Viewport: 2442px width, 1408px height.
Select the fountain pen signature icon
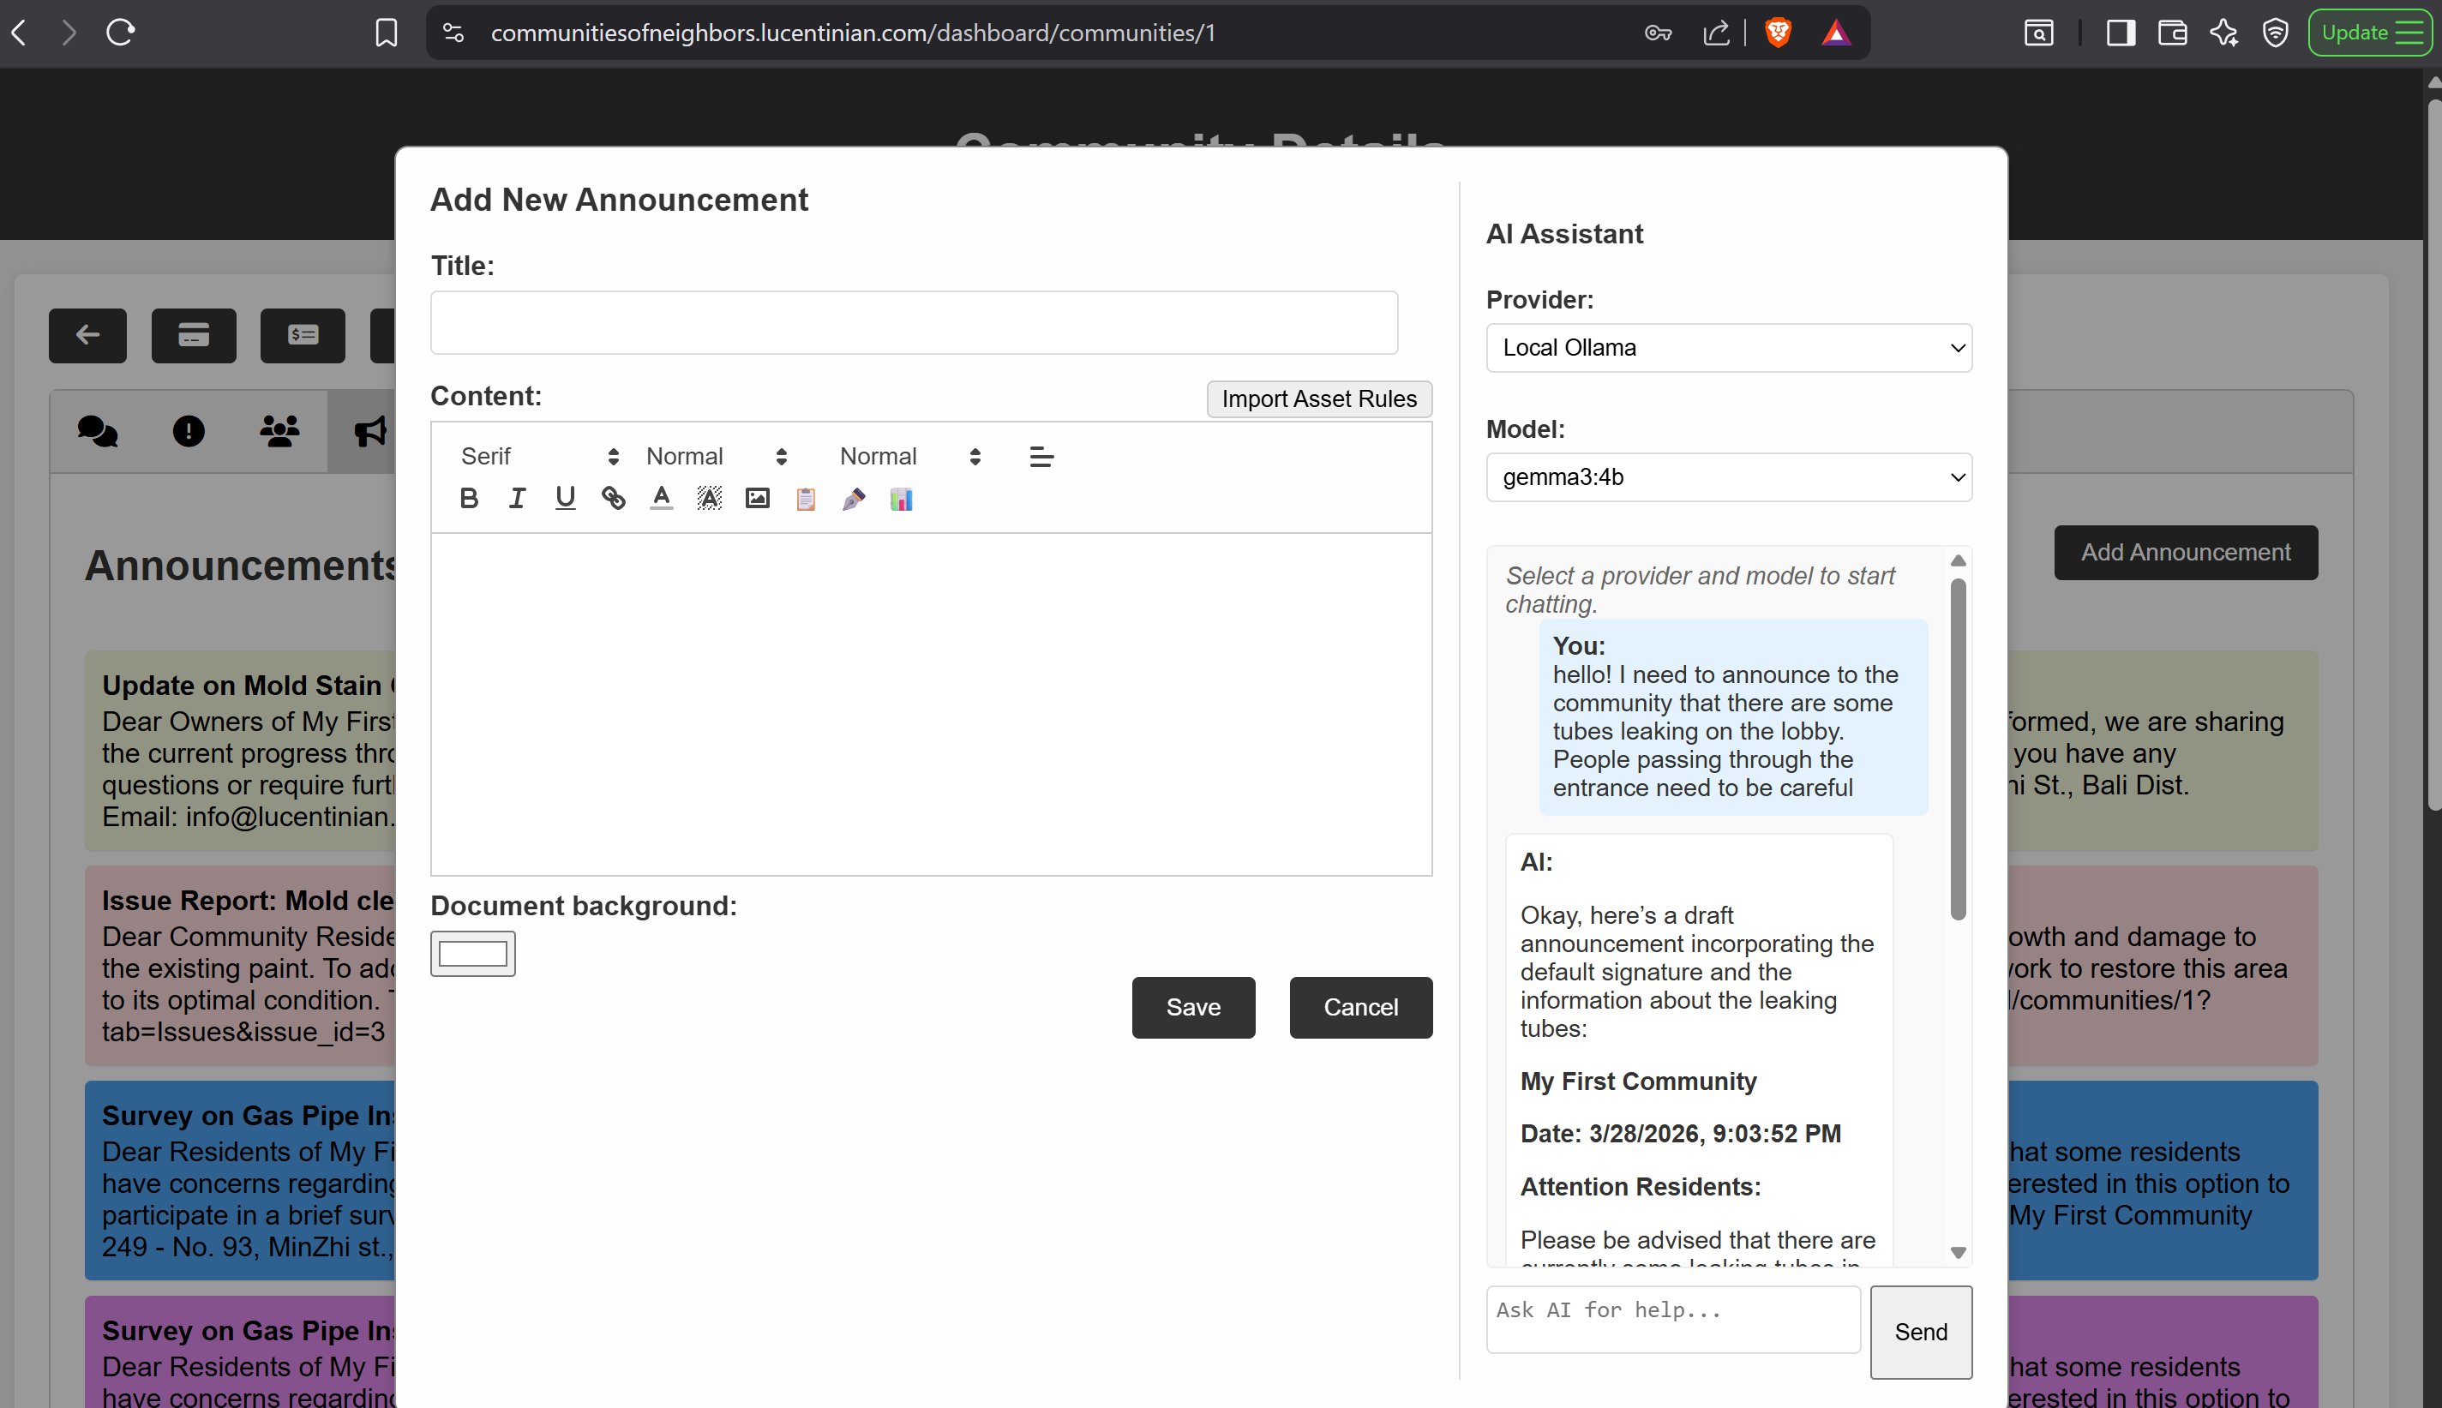click(x=853, y=498)
